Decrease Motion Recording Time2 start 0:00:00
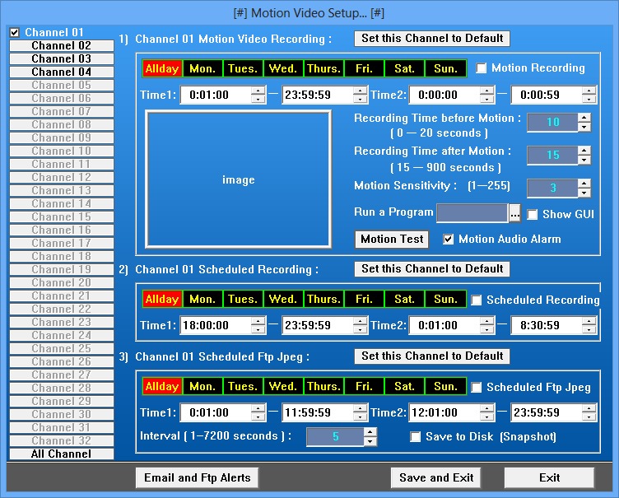619x498 pixels. [486, 99]
